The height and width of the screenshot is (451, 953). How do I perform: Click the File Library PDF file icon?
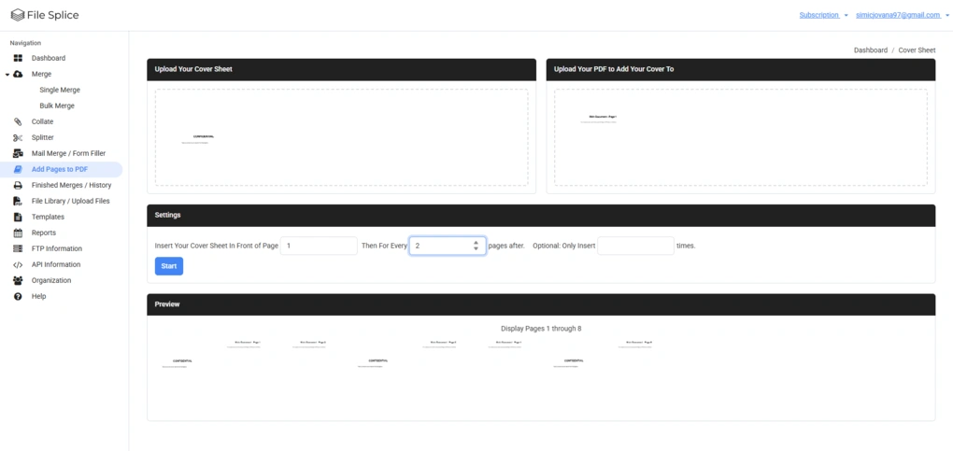point(19,201)
